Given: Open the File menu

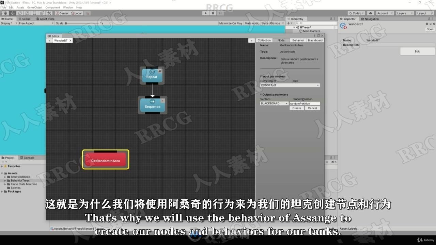Looking at the screenshot, I should (x=3, y=7).
